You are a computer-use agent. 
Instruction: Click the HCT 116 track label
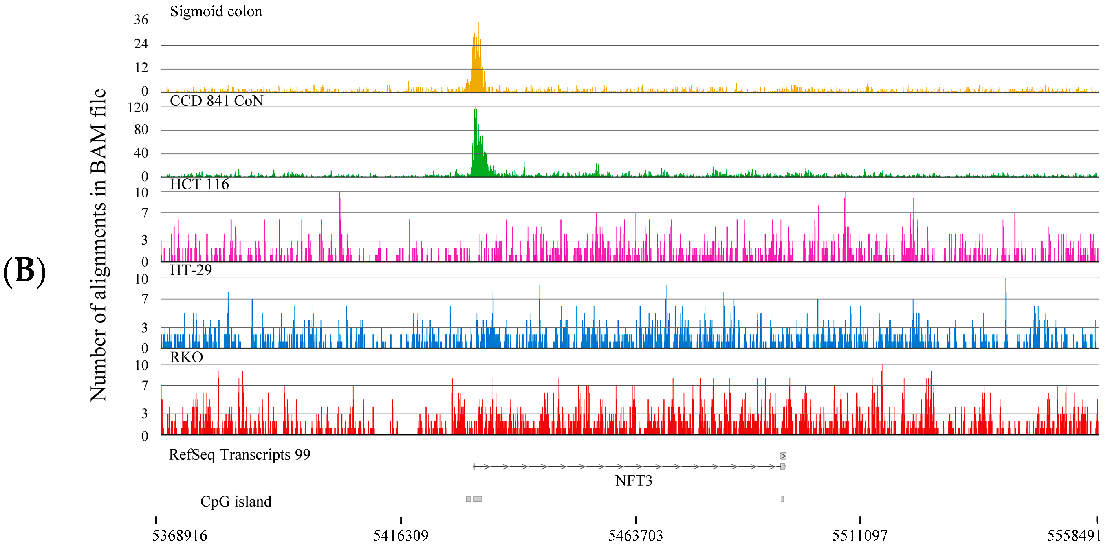tap(200, 184)
